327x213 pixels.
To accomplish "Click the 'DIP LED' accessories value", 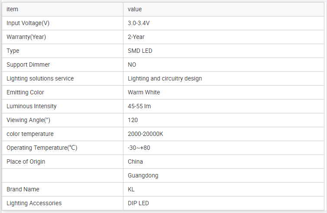I will (x=139, y=203).
